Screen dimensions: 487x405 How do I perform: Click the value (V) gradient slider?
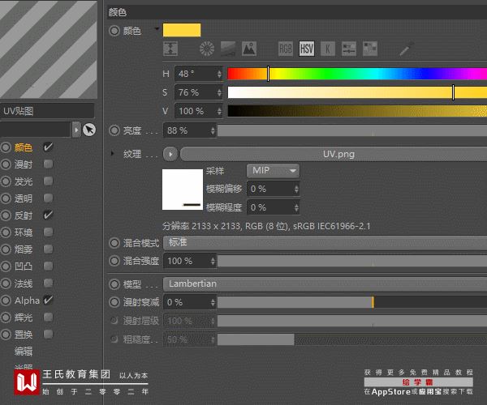click(357, 111)
